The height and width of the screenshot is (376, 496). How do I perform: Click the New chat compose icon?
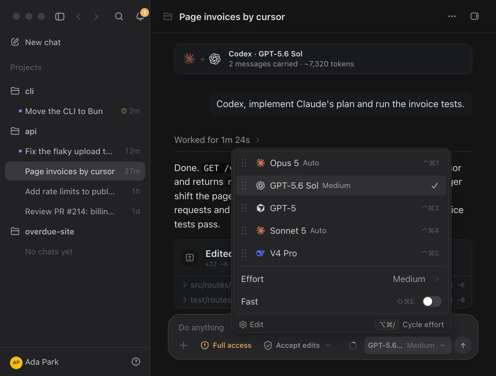[x=15, y=42]
